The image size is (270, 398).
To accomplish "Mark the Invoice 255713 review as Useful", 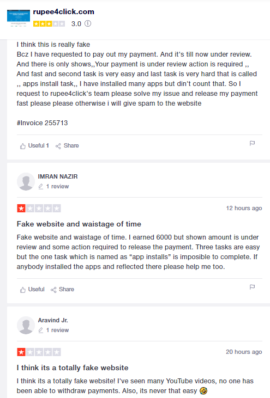I will pyautogui.click(x=34, y=146).
